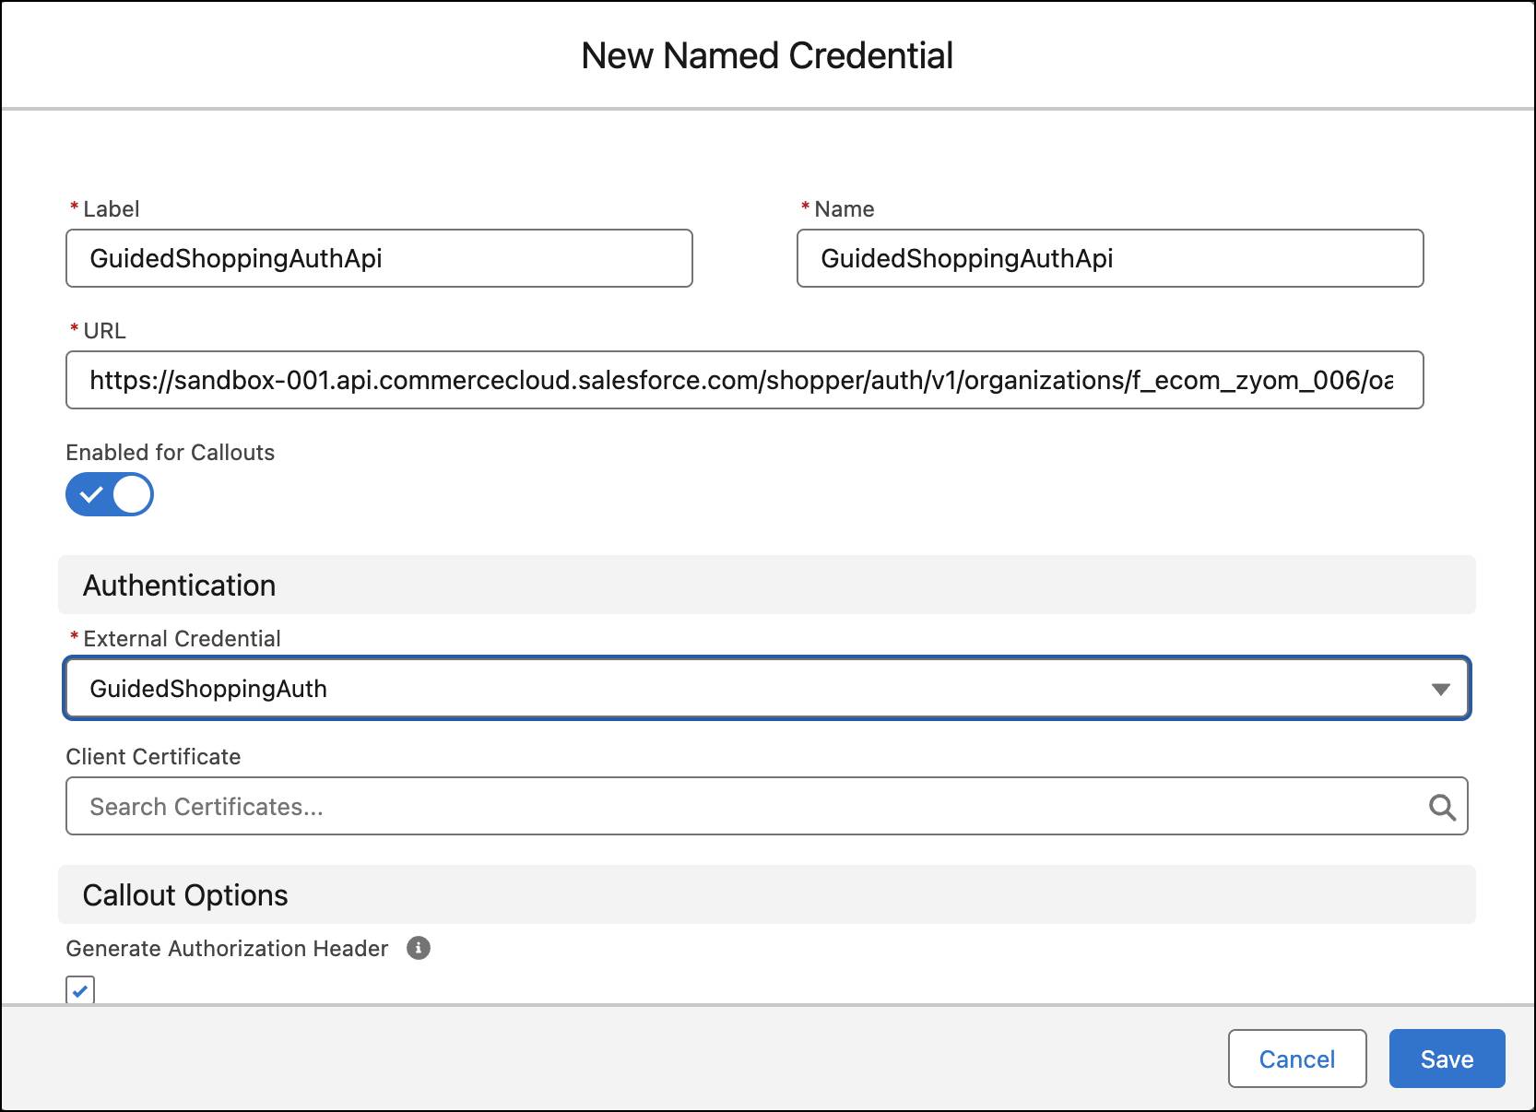
Task: Open Generate Authorization Header info tooltip icon
Action: [x=419, y=948]
